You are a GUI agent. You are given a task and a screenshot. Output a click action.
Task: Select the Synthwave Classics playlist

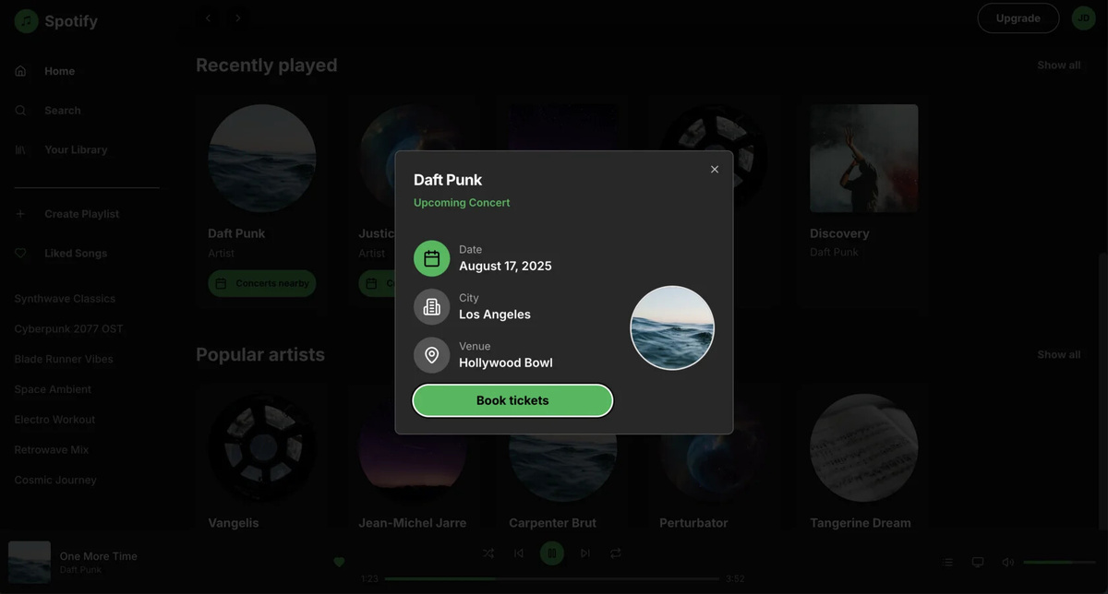click(65, 299)
